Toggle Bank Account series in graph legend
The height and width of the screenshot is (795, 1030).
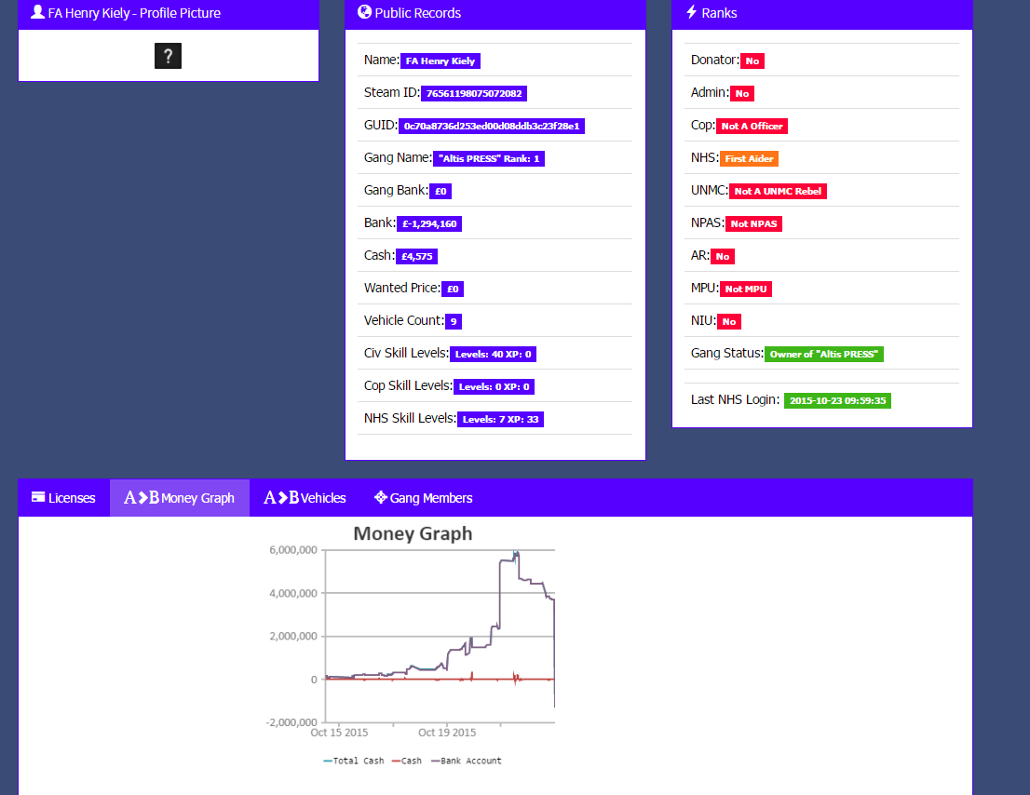tap(467, 761)
